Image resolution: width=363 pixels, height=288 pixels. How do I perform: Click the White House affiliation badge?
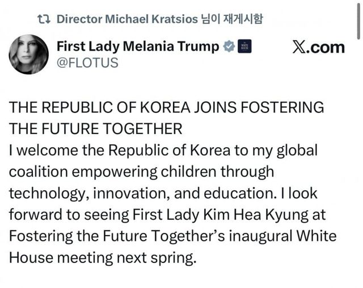click(x=243, y=47)
